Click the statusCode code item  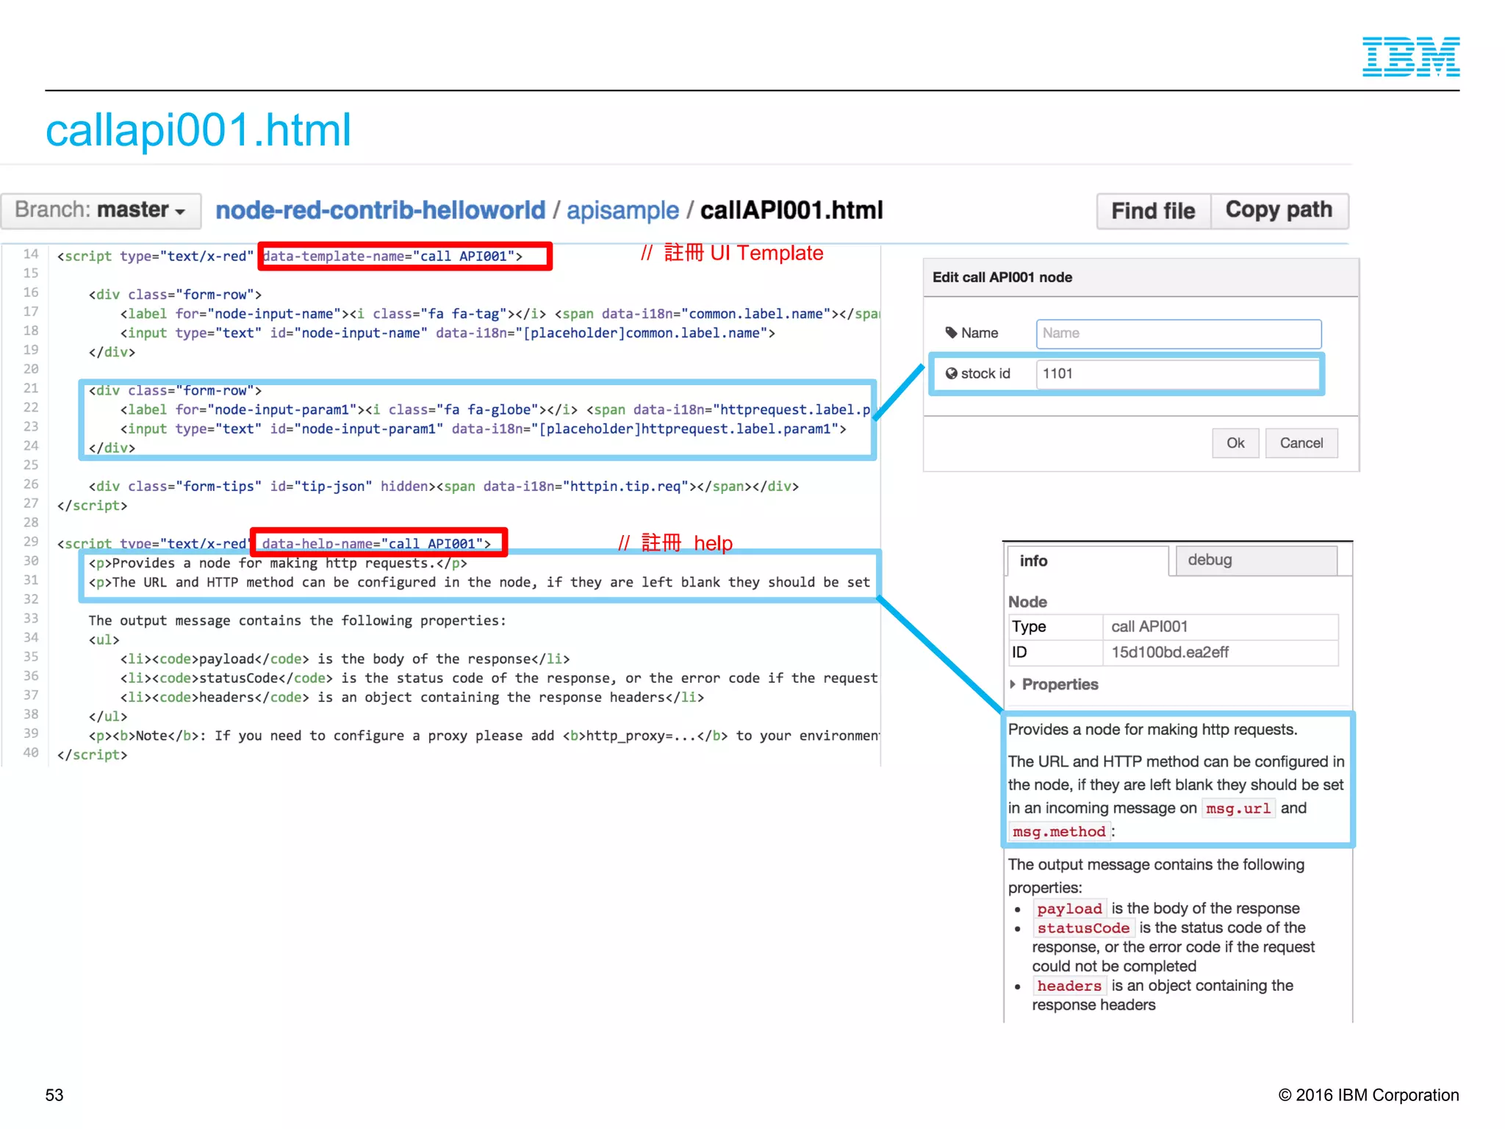click(x=1083, y=928)
